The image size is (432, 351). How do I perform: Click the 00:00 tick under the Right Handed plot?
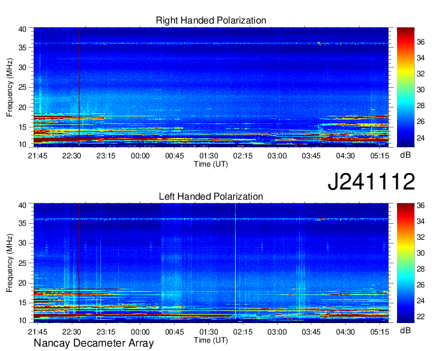pos(140,156)
